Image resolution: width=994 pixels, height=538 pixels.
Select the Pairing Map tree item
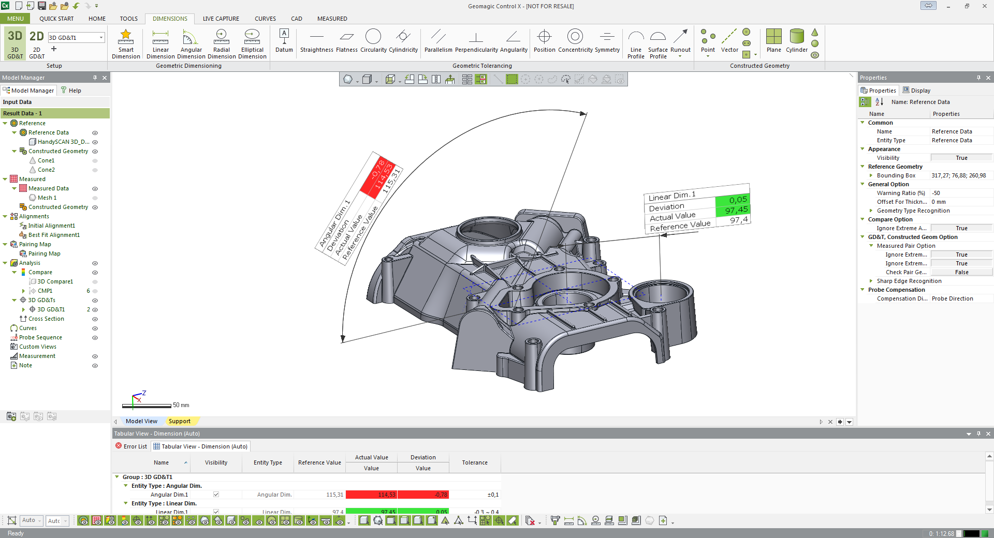[44, 254]
